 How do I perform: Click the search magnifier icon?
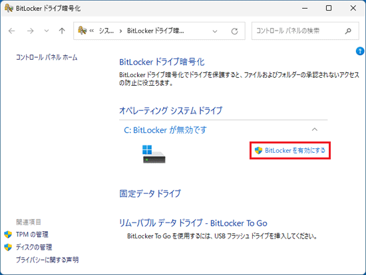coord(348,31)
